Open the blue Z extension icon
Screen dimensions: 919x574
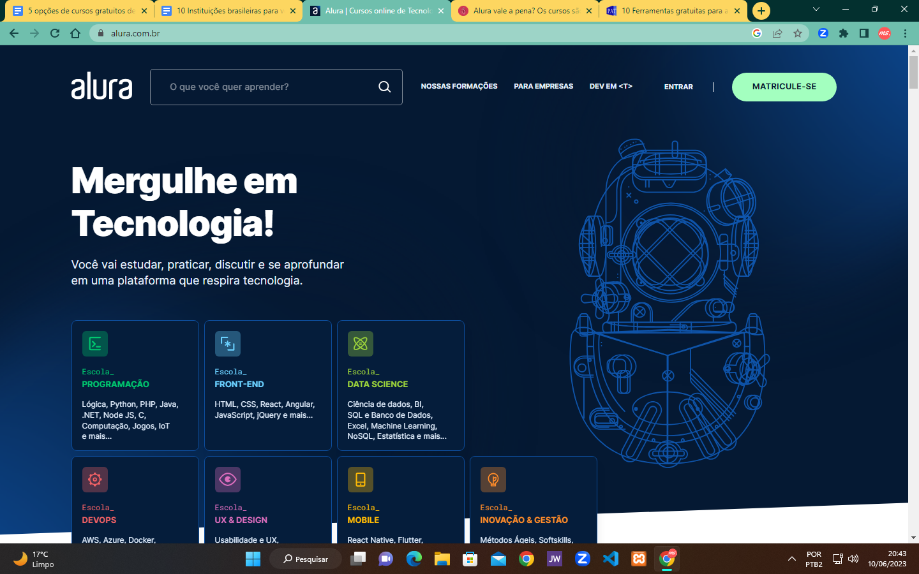pos(823,33)
